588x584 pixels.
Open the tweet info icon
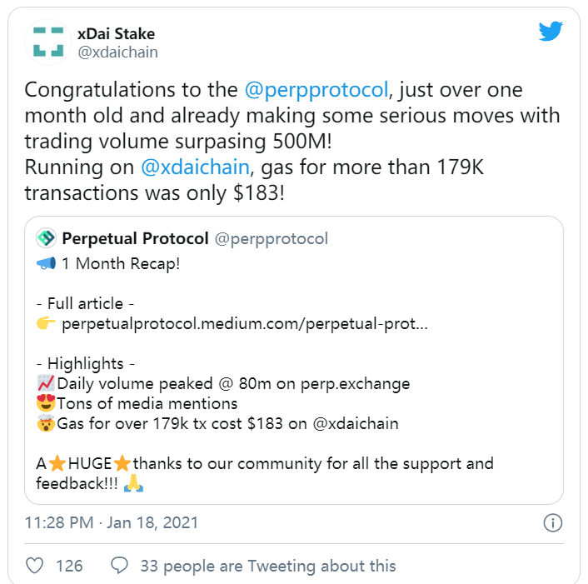(551, 523)
